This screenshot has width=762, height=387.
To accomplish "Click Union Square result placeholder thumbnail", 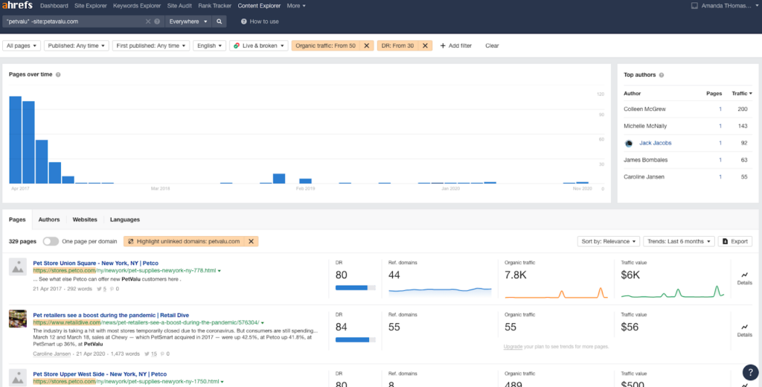I will pyautogui.click(x=18, y=267).
